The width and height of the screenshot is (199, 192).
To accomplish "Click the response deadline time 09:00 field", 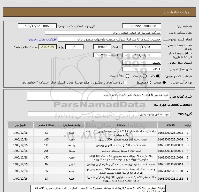I will point(102,47).
